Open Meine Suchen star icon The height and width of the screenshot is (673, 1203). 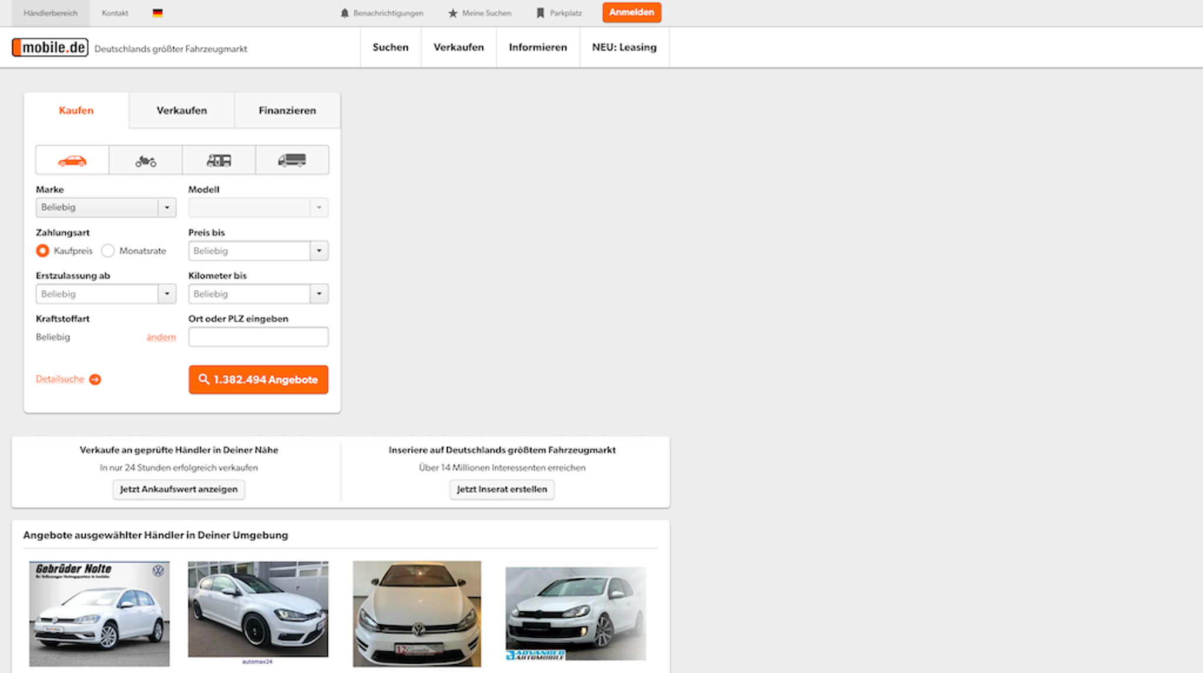[453, 13]
